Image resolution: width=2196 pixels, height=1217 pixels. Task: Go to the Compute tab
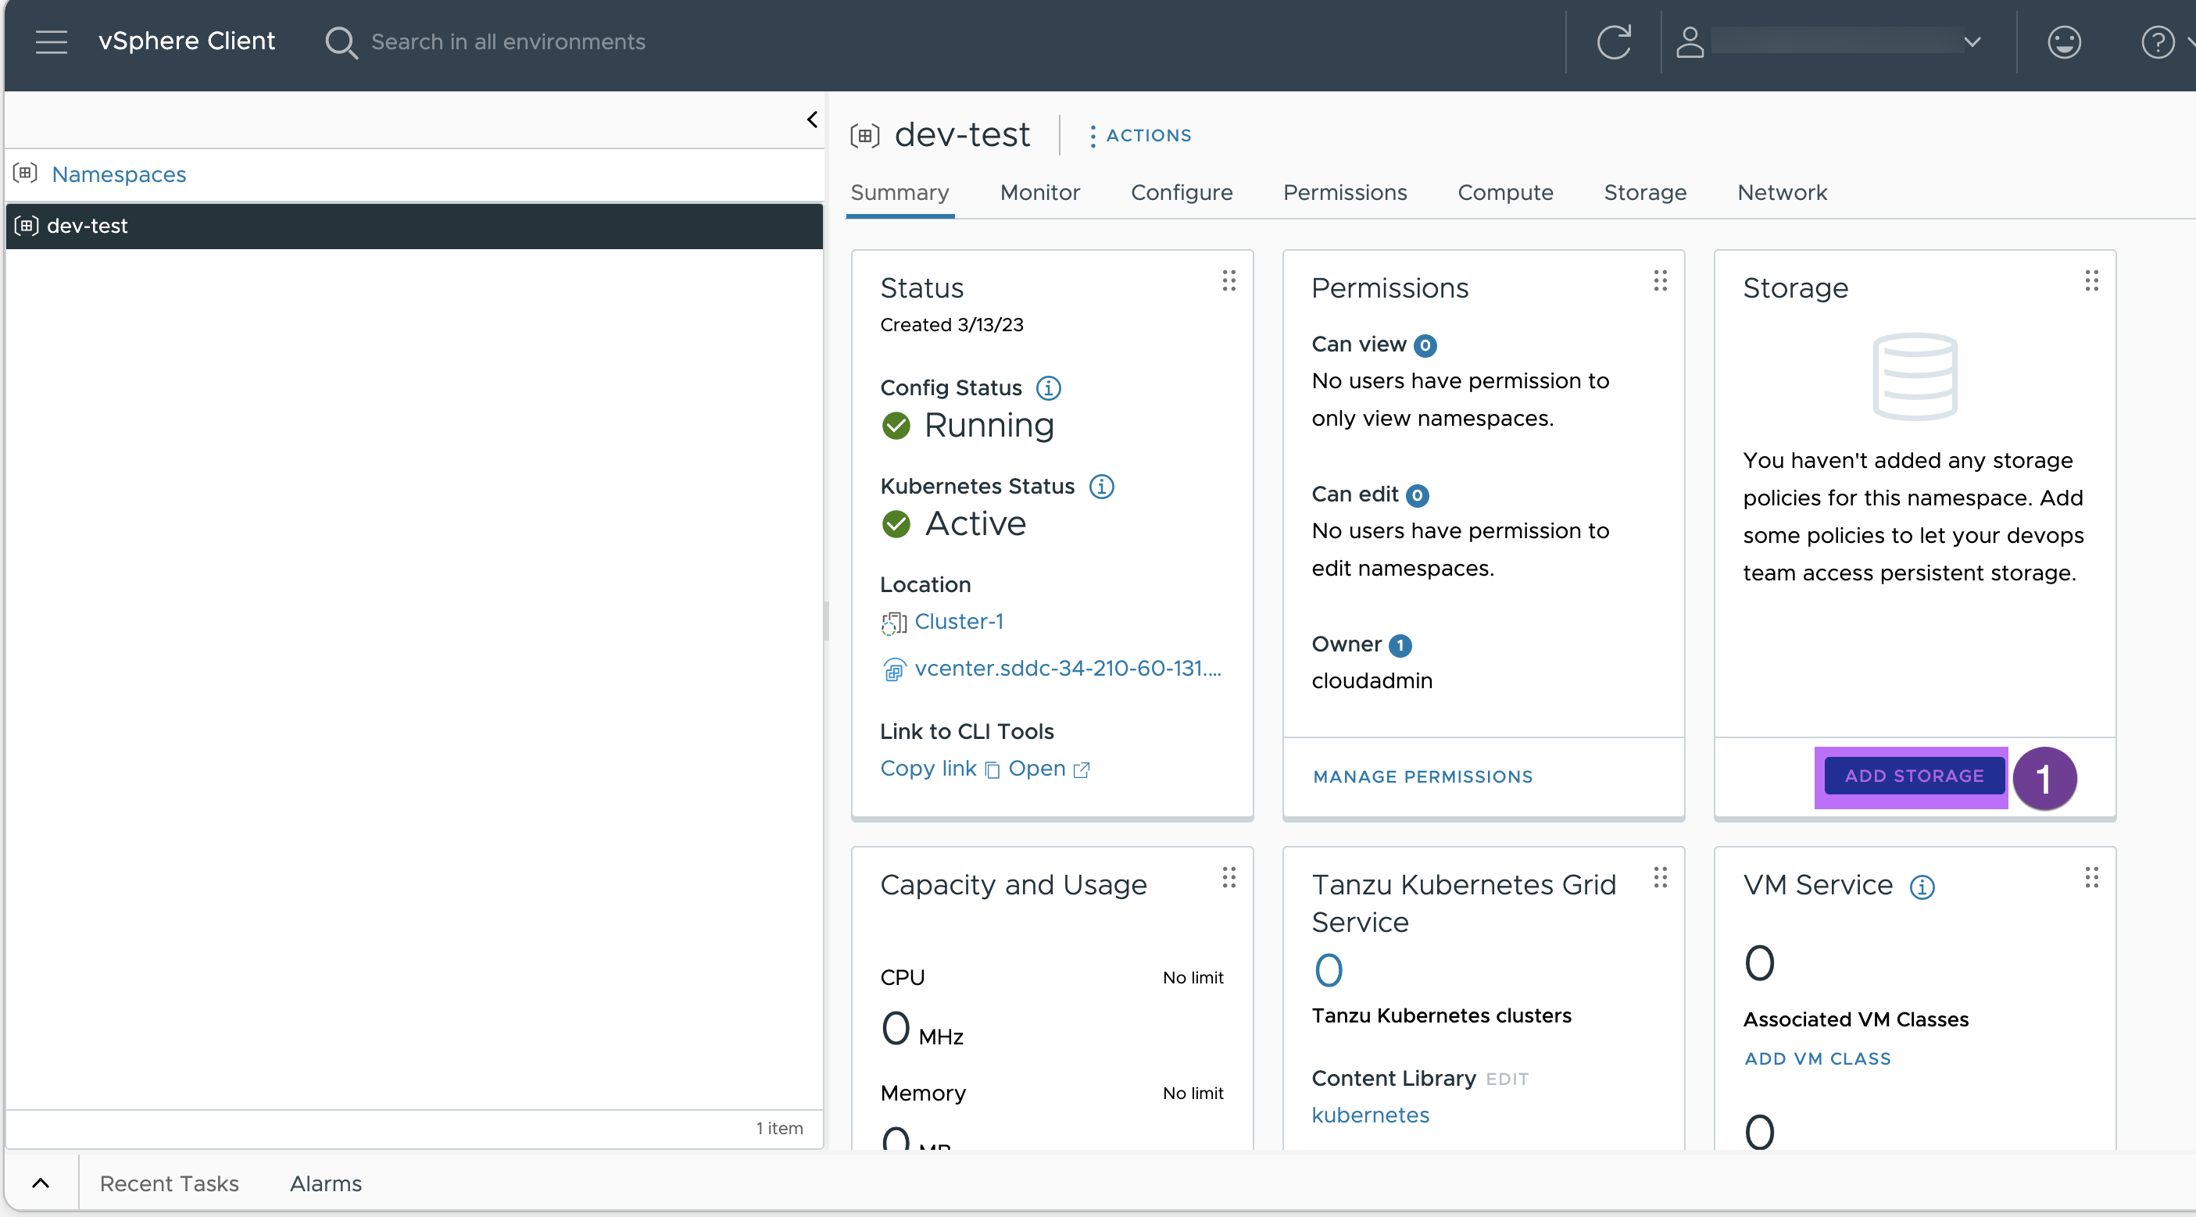coord(1504,193)
